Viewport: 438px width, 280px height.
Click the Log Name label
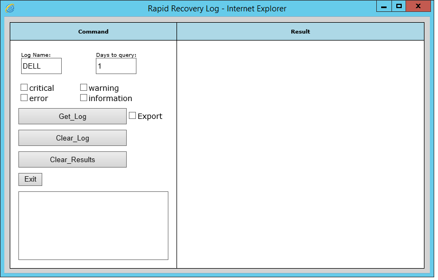click(36, 55)
